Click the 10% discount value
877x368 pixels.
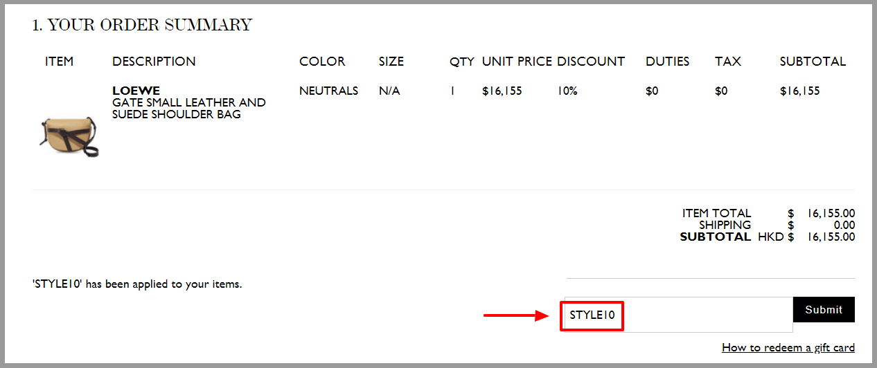pos(567,91)
